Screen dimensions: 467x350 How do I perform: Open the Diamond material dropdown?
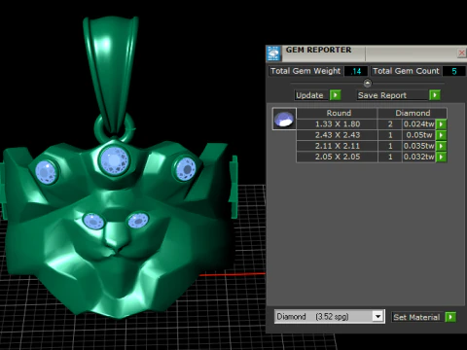click(377, 316)
